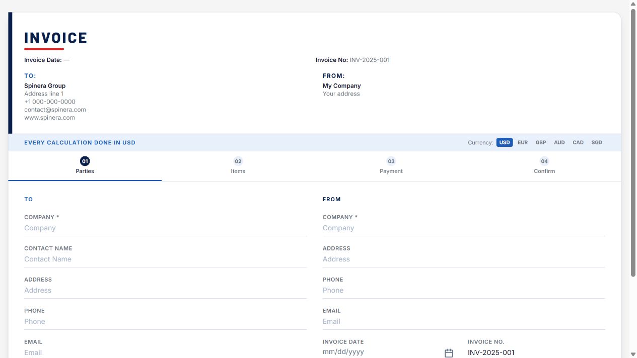Click 'Address line 1' in the preview
Viewport: 637px width, 358px height.
pyautogui.click(x=44, y=94)
